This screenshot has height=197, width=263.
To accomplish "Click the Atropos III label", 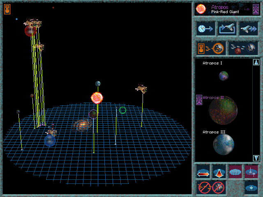I will (x=214, y=132).
